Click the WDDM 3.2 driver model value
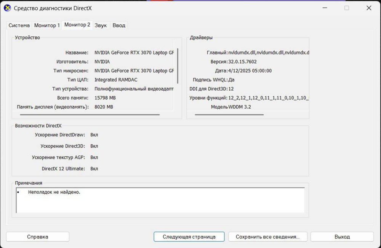 240,107
